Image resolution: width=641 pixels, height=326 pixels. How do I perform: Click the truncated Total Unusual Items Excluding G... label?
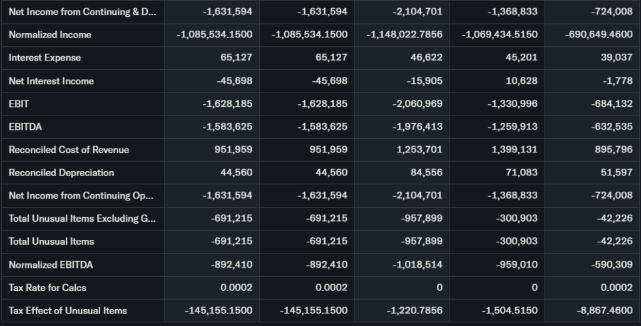74,219
